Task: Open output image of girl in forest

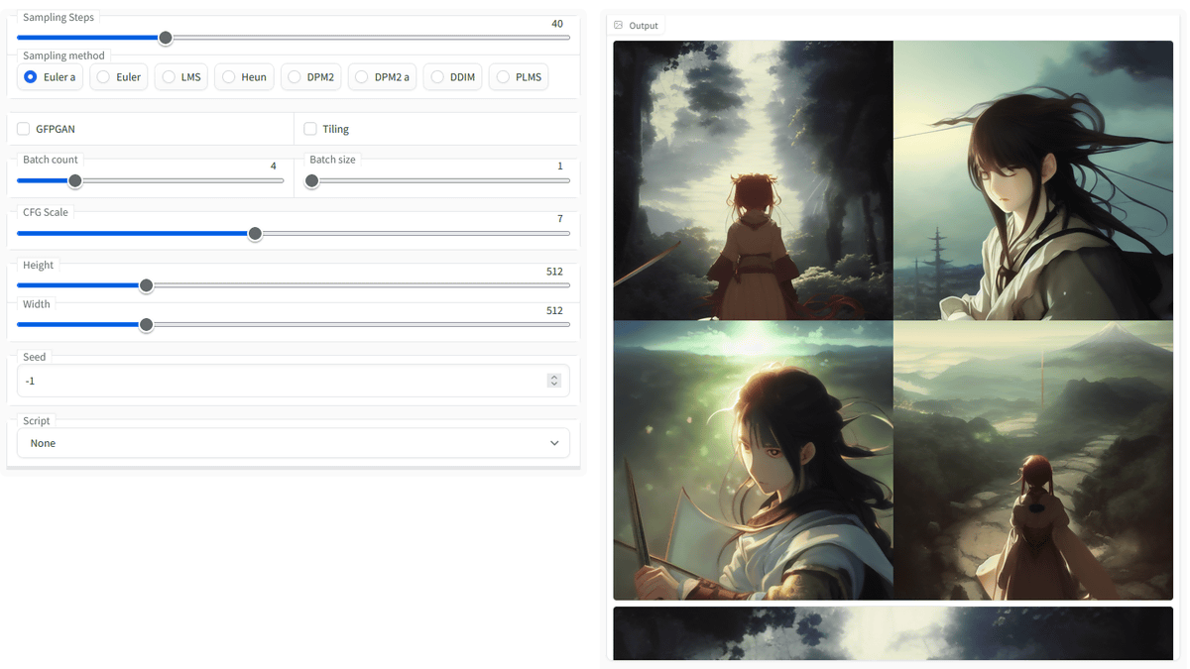Action: pyautogui.click(x=753, y=180)
